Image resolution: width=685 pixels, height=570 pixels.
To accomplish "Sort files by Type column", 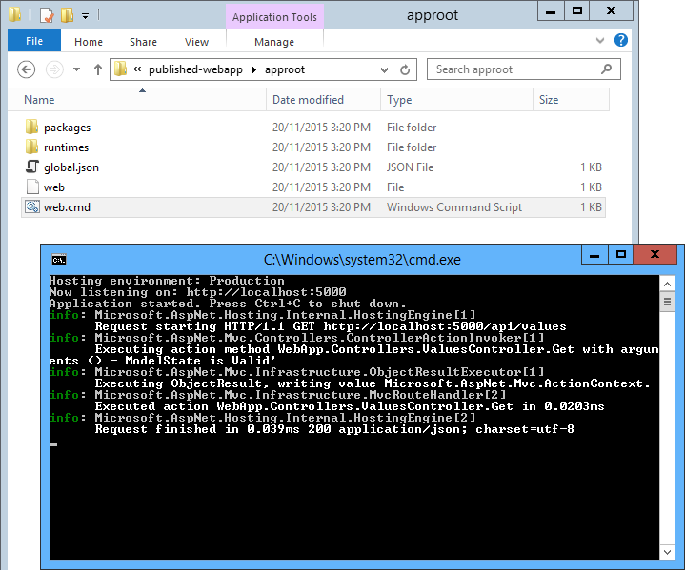I will coord(456,100).
